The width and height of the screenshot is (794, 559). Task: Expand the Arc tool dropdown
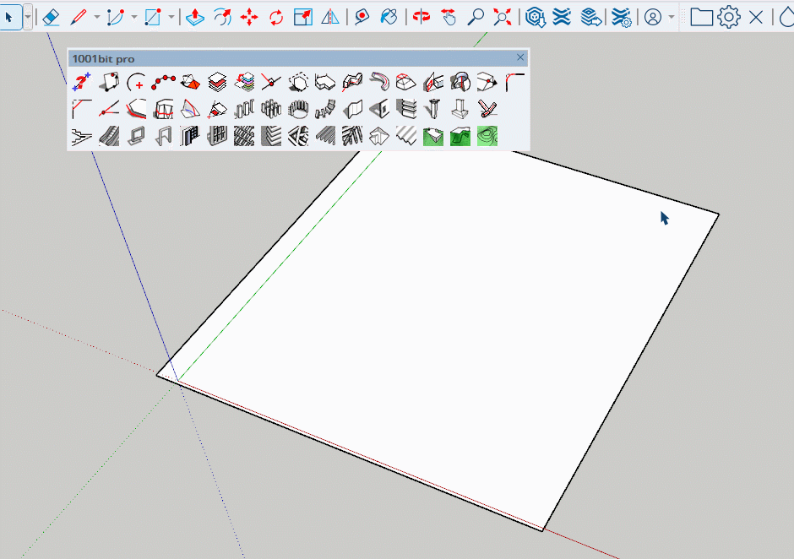click(133, 17)
